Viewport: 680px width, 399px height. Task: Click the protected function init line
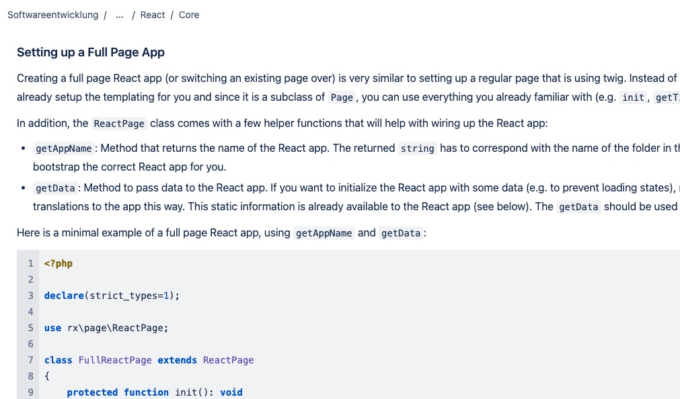click(x=155, y=392)
